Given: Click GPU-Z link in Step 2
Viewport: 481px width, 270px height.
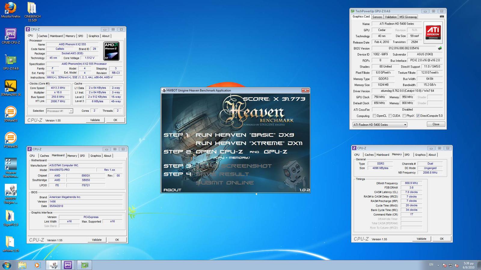Looking at the screenshot, I should tap(275, 152).
